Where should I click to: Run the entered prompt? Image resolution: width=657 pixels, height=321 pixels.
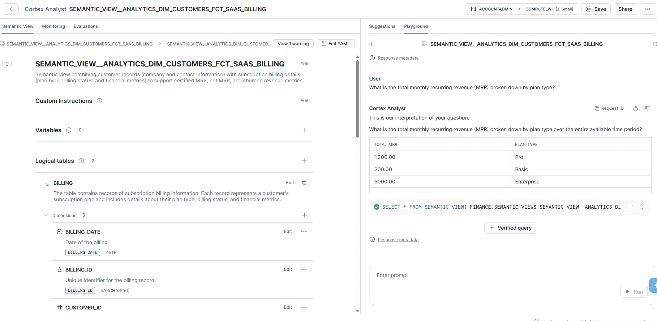tap(634, 292)
